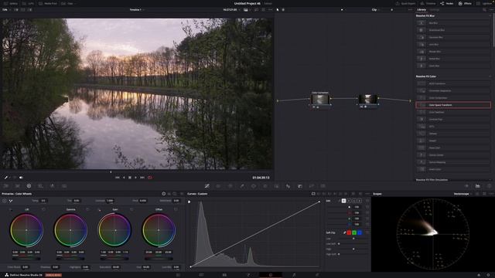Open the Motion Effects palette
This screenshot has width=495, height=278.
[64, 186]
